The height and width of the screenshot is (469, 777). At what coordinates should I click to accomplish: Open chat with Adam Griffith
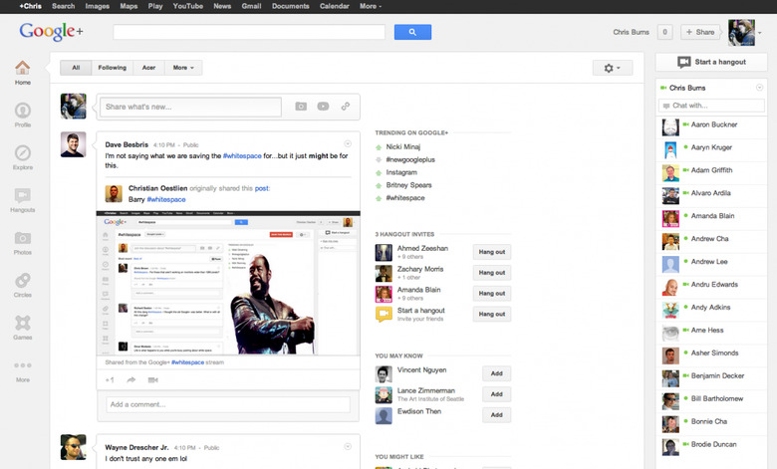click(711, 173)
